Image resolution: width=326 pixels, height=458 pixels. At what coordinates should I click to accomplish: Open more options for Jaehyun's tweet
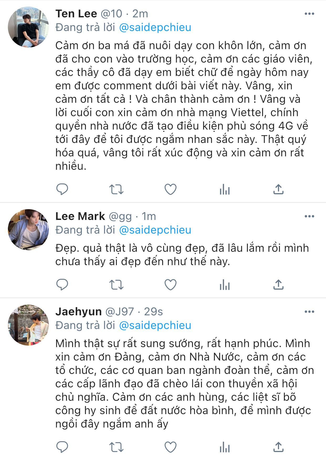click(x=309, y=312)
